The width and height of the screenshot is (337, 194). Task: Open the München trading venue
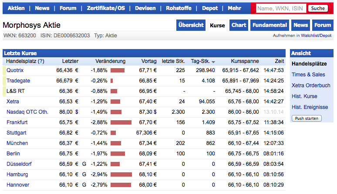pos(17,143)
